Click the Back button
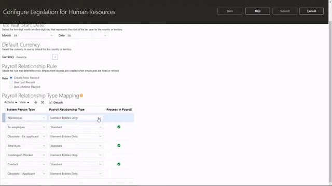The image size is (332, 186). tap(230, 11)
